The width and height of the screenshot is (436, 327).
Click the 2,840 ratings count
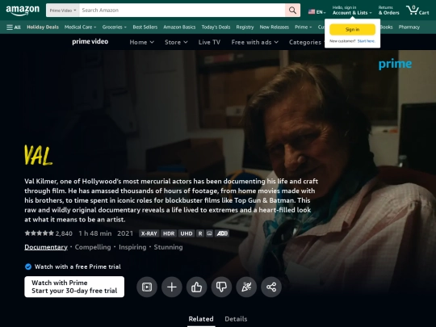64,233
